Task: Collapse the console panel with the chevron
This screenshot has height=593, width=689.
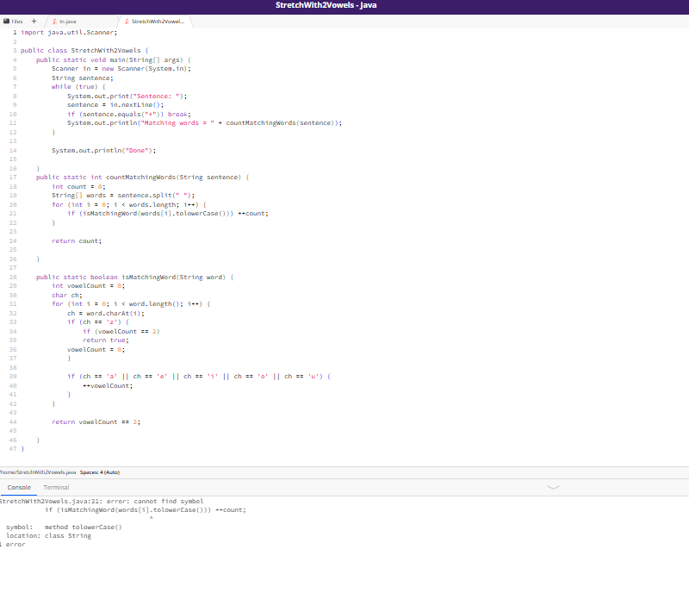Action: 553,488
